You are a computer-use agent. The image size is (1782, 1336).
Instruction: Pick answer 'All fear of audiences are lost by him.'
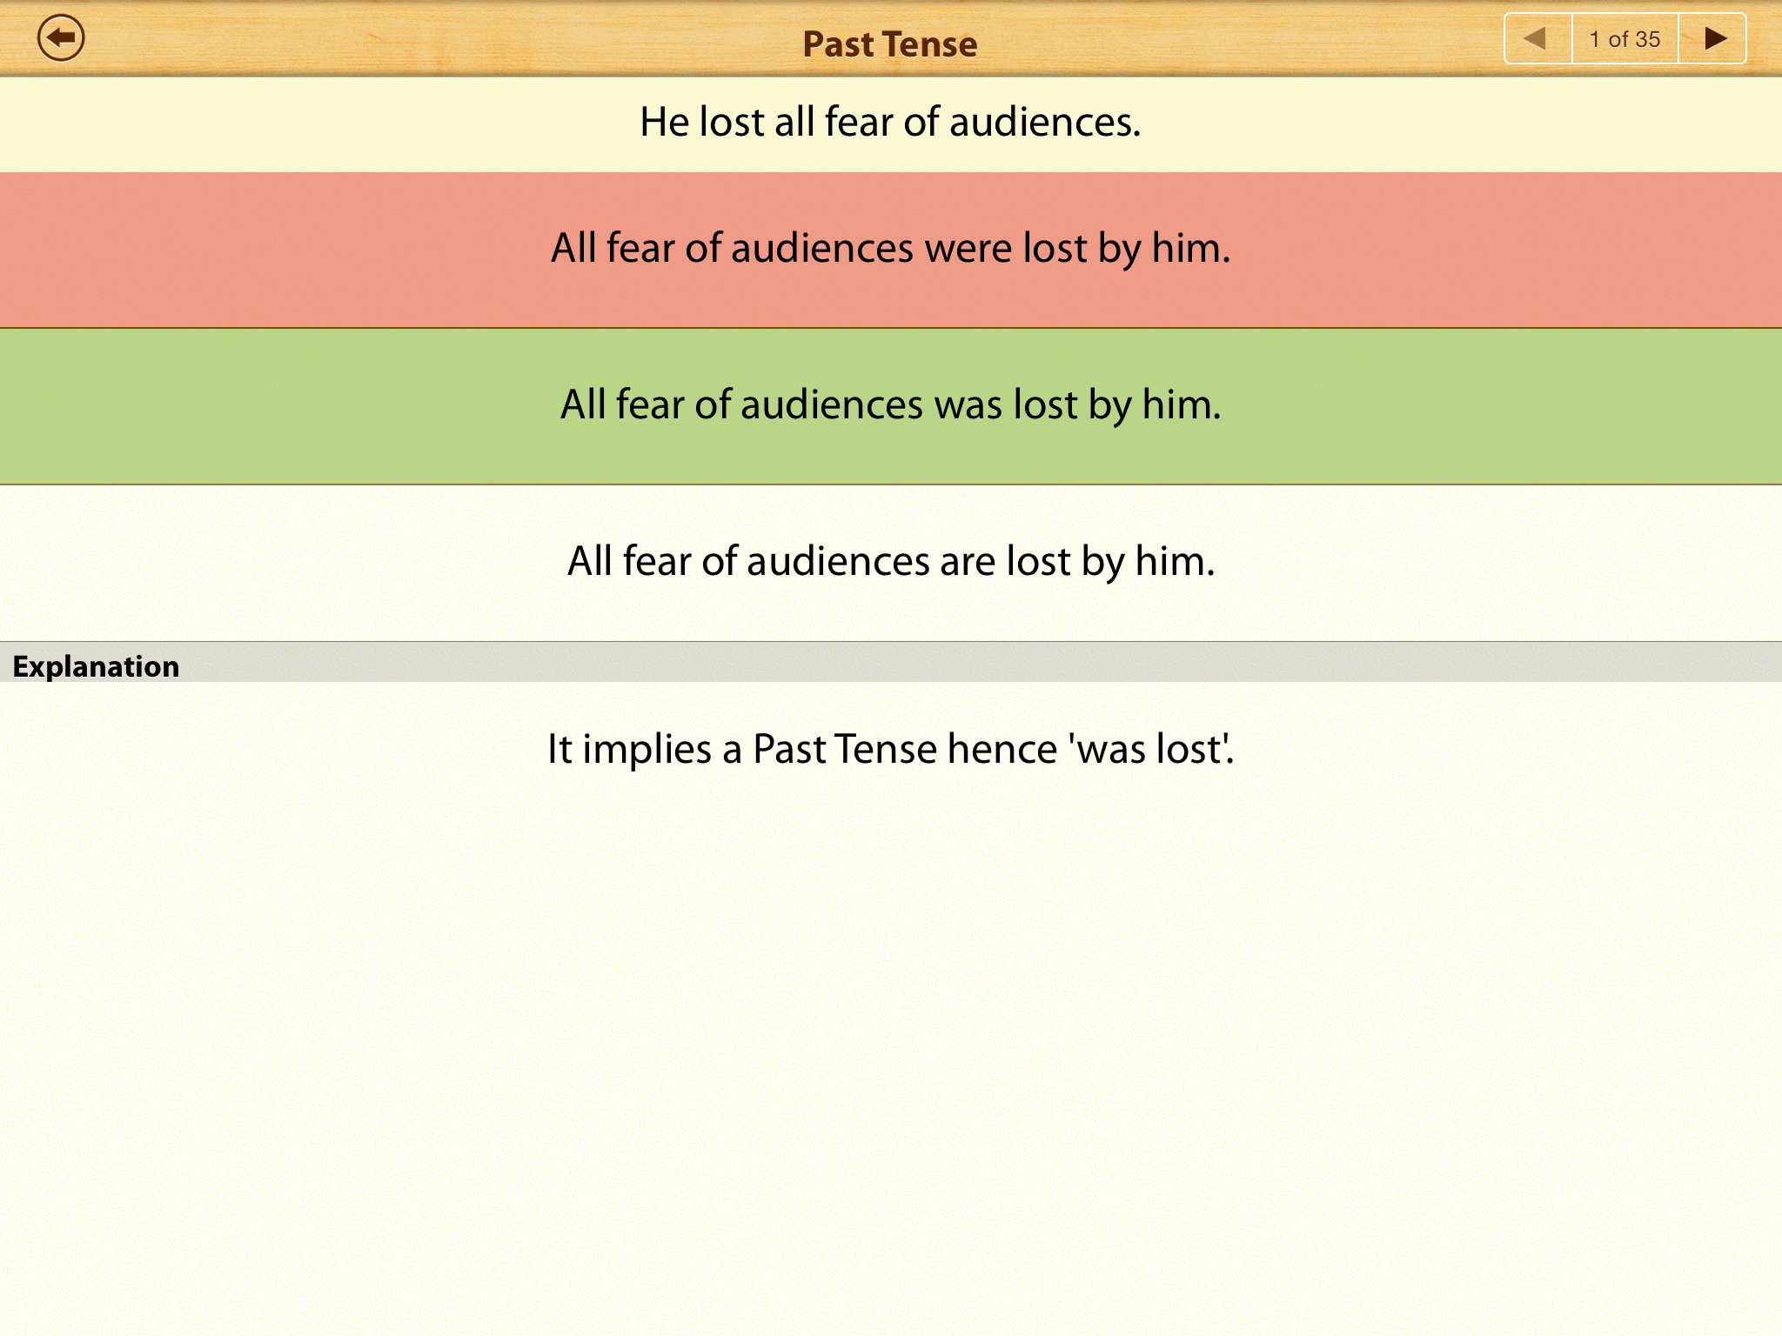pos(890,562)
